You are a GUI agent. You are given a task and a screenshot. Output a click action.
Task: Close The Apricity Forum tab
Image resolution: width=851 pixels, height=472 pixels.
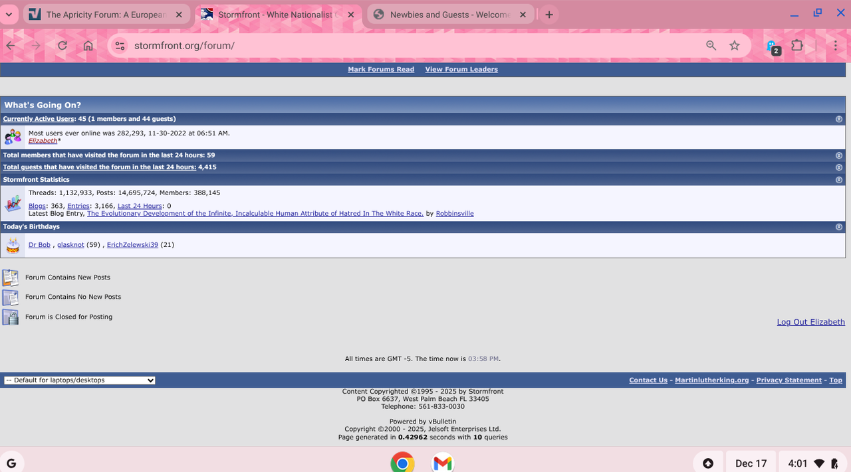pyautogui.click(x=178, y=15)
